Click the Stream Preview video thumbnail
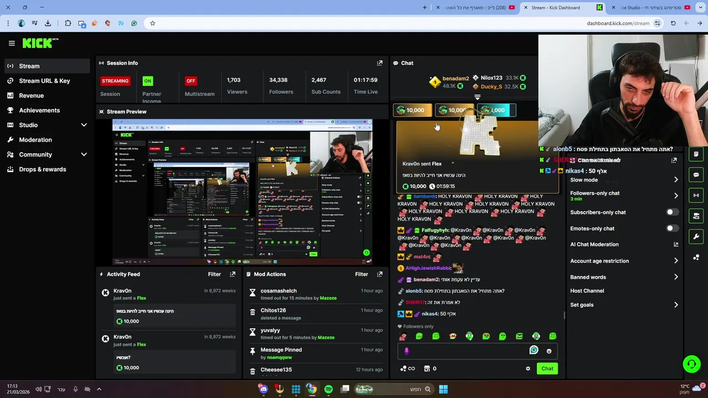 click(x=242, y=191)
